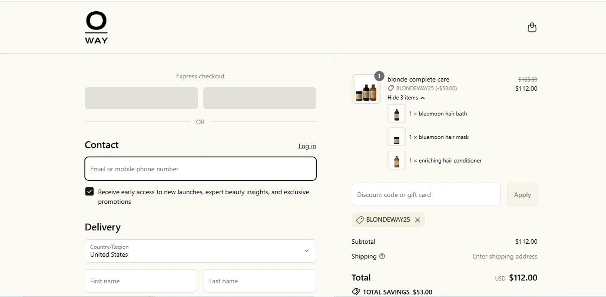Open the shopping bag cart icon
Screen dimensions: 606x297
tap(532, 27)
